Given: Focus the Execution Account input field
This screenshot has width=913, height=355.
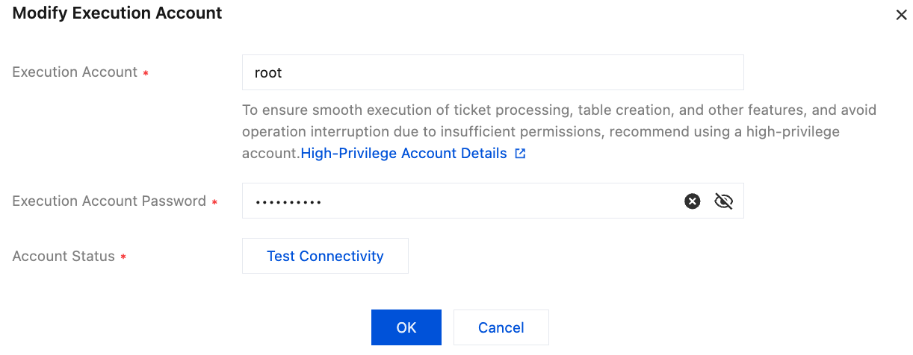Looking at the screenshot, I should pyautogui.click(x=492, y=72).
